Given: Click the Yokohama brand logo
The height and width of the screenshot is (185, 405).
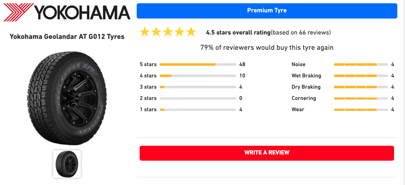Looking at the screenshot, I should (x=67, y=12).
